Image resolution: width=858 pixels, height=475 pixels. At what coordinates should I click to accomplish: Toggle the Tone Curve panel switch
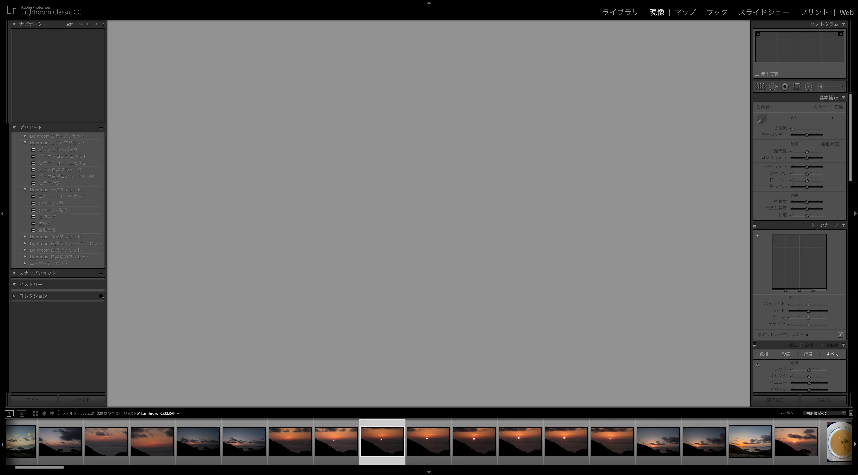[755, 225]
